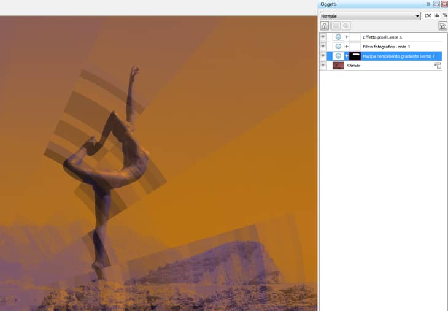
Task: Open the opacity slider arrow next to 100
Action: click(x=437, y=16)
